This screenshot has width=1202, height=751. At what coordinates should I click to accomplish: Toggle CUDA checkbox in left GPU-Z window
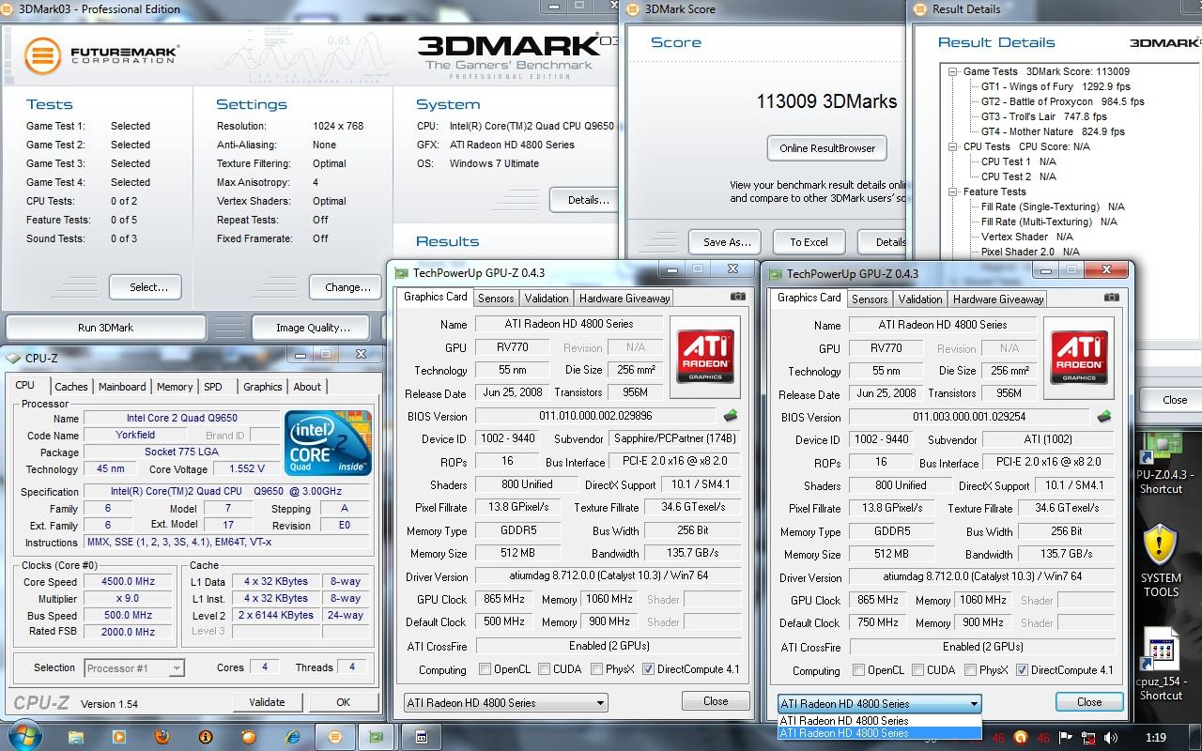(x=546, y=669)
